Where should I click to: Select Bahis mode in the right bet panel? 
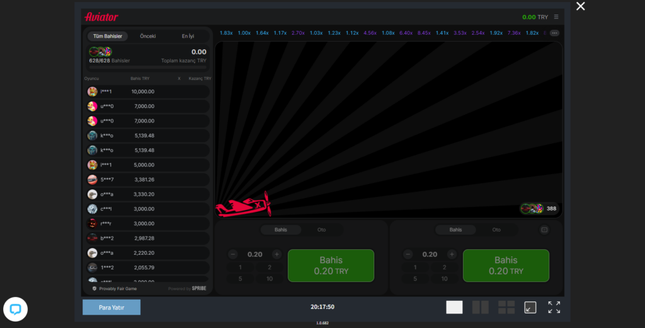455,230
